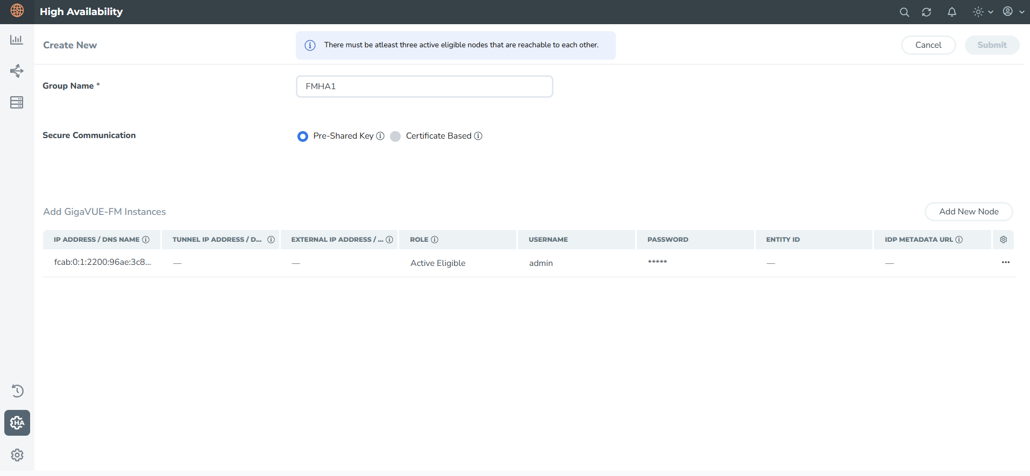Click the refresh icon in header

point(926,12)
